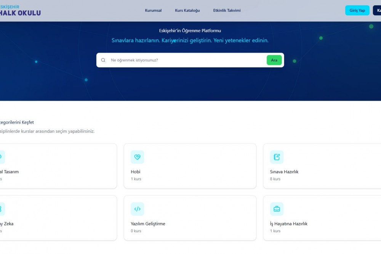Click the code brackets icon for Yazılım Geliştirme
The width and height of the screenshot is (381, 254).
tap(137, 209)
